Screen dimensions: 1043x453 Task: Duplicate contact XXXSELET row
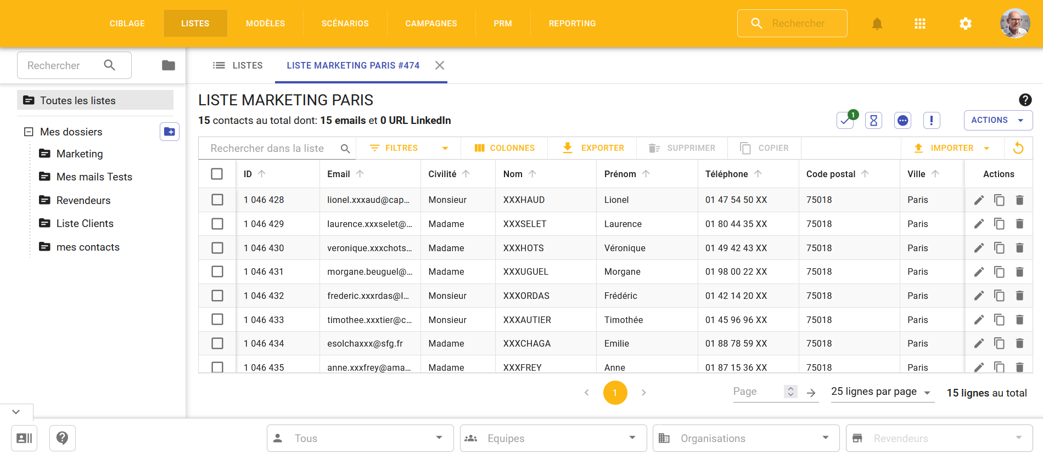pos(999,224)
